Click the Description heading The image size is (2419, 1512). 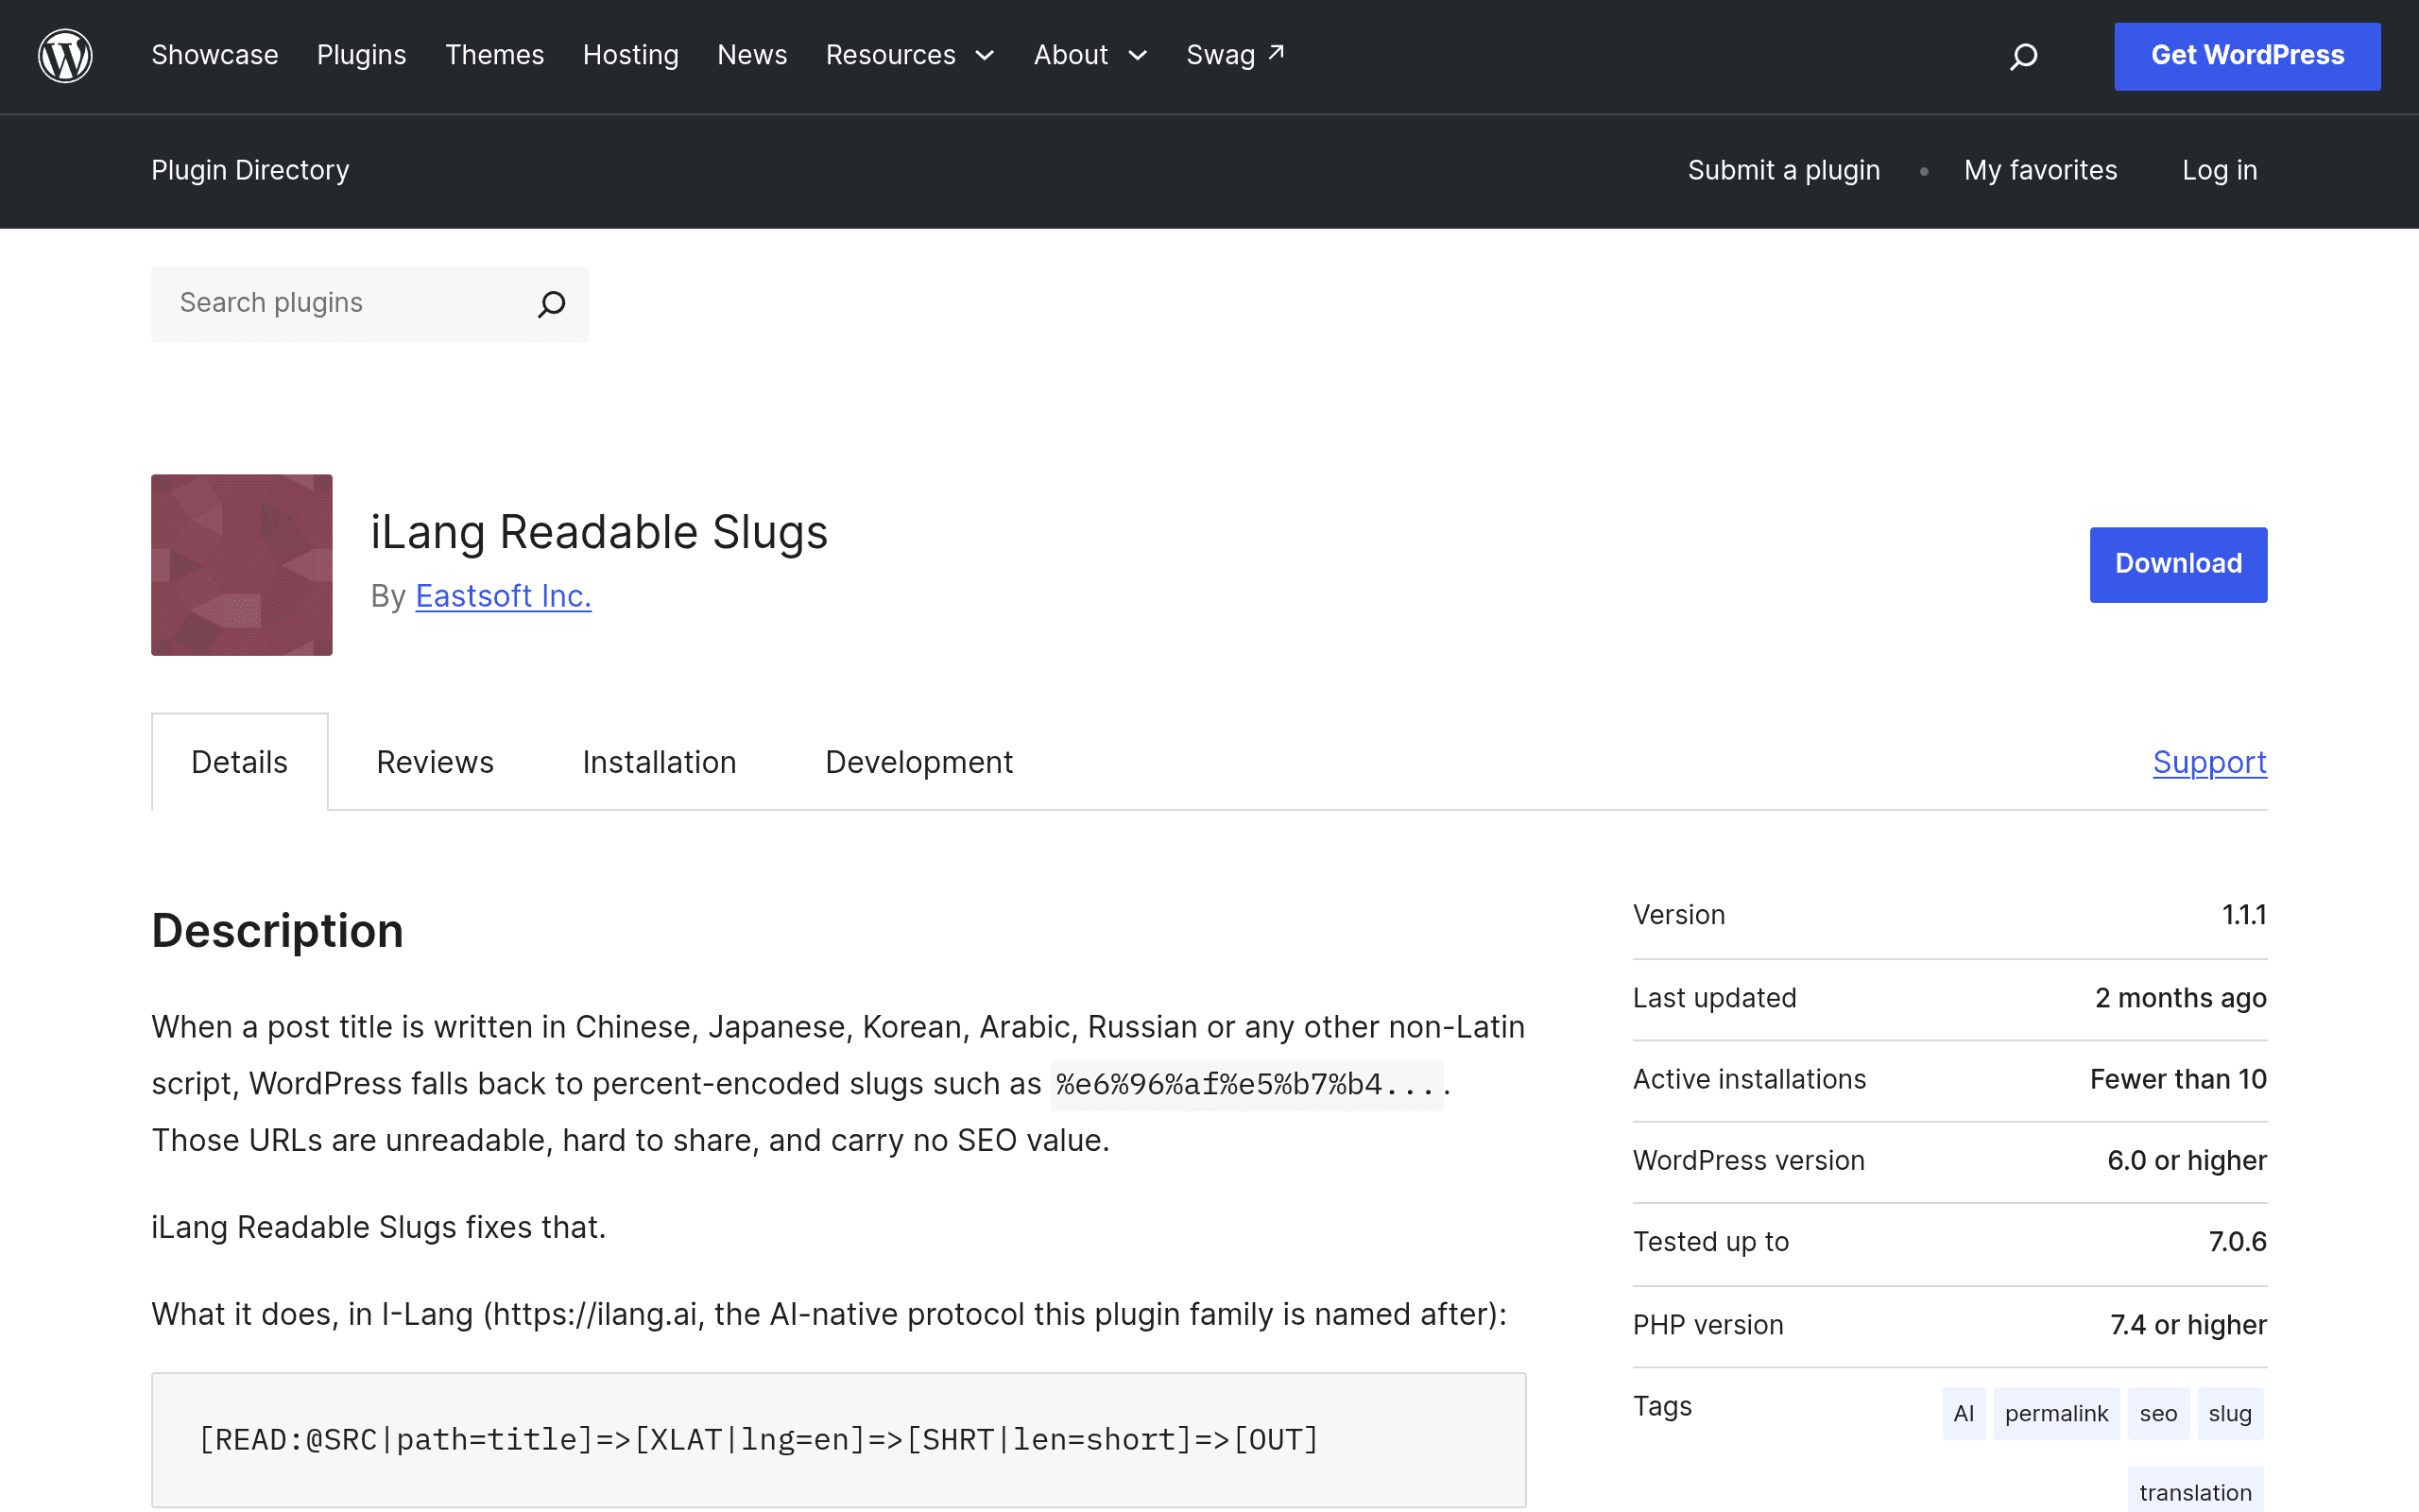tap(278, 931)
